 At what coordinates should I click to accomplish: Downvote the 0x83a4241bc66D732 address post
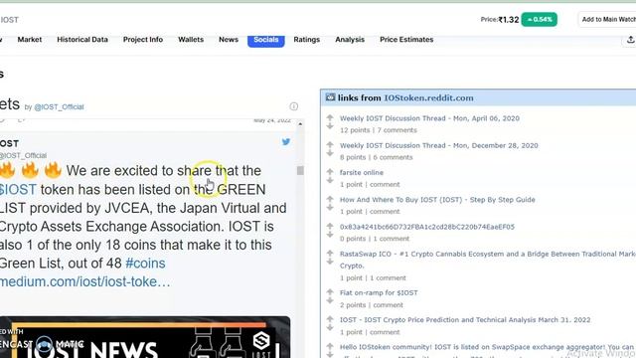[x=330, y=235]
